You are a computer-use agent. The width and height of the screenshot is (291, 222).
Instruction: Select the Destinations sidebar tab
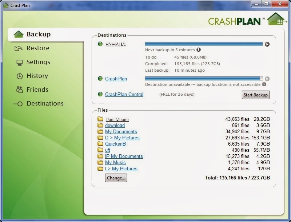(x=45, y=103)
